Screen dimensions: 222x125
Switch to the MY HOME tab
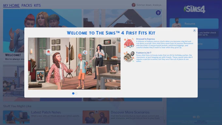11,6
